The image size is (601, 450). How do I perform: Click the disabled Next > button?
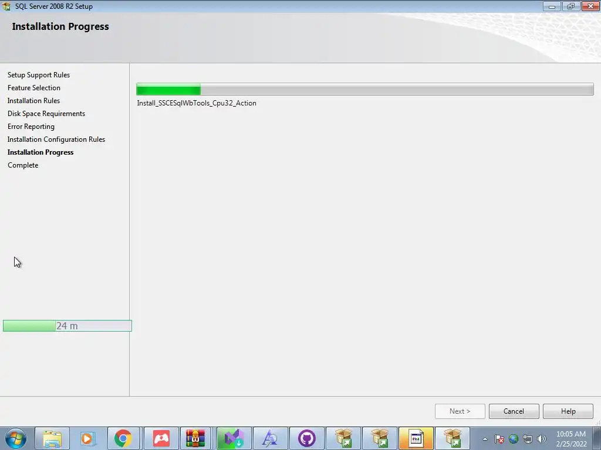pyautogui.click(x=460, y=411)
